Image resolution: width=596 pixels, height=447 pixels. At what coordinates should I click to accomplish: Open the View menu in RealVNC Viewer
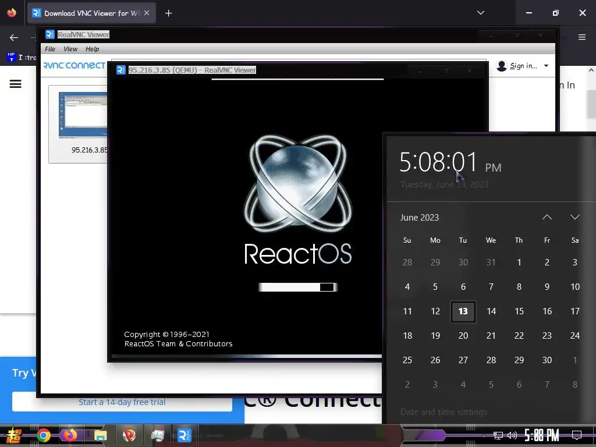coord(70,49)
